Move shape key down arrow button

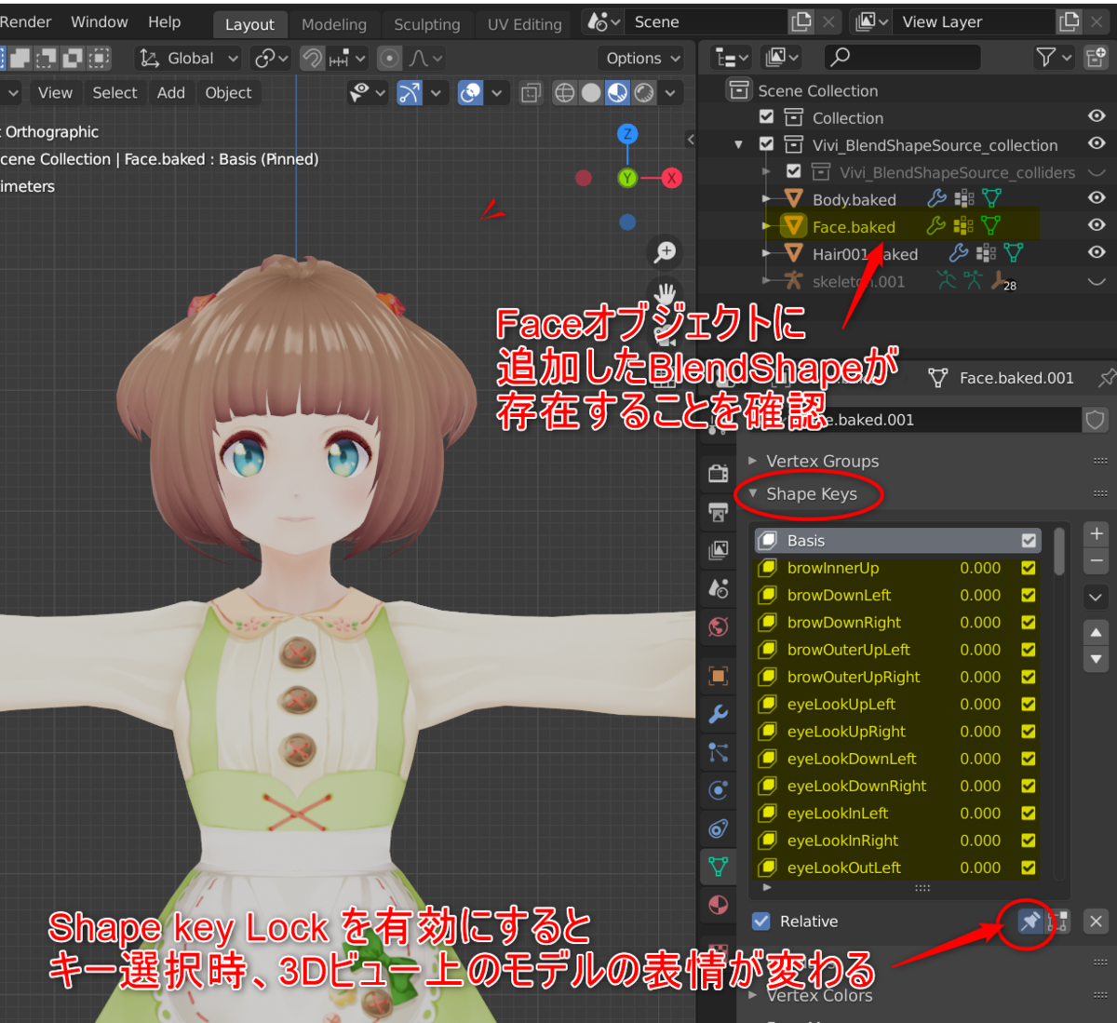[x=1097, y=659]
